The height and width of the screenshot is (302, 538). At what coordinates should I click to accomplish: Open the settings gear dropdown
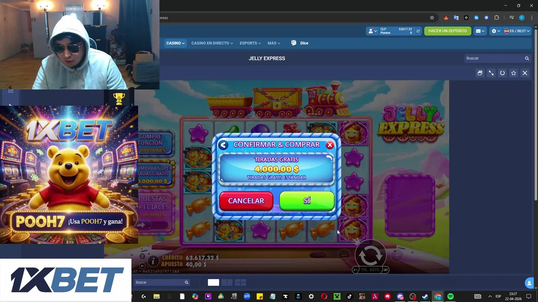[496, 31]
